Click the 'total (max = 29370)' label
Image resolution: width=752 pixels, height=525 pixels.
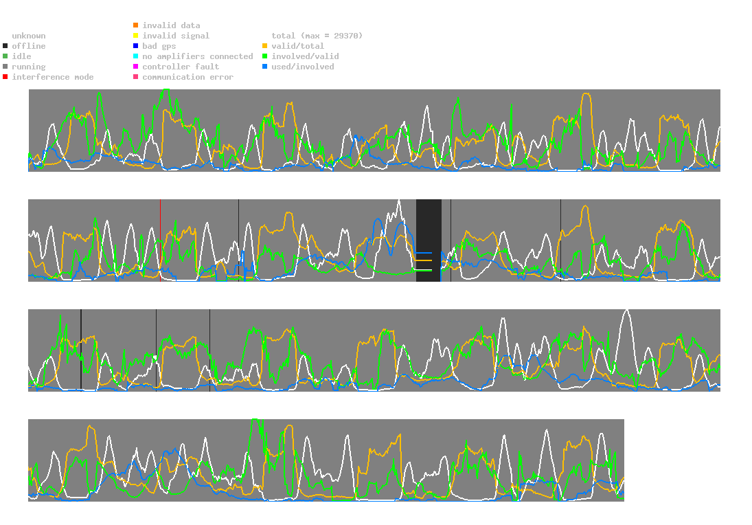click(317, 36)
